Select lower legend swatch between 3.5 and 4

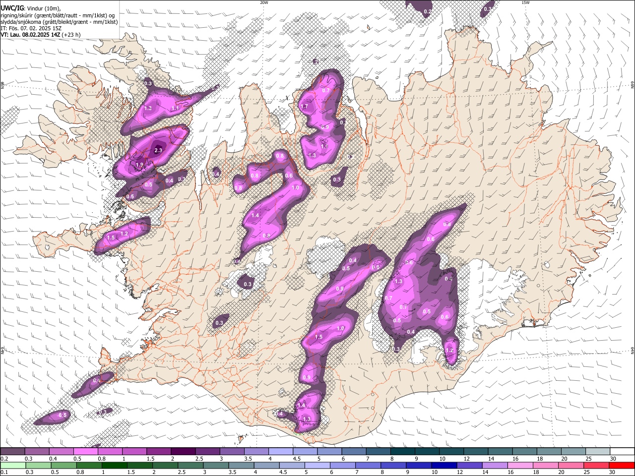pyautogui.click(x=241, y=465)
